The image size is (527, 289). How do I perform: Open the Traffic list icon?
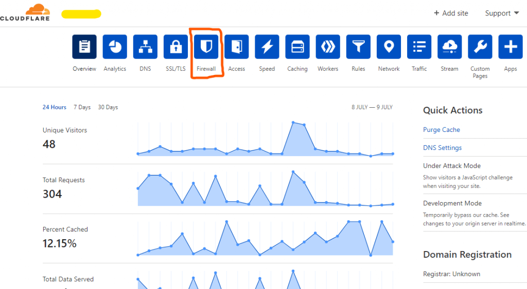419,47
